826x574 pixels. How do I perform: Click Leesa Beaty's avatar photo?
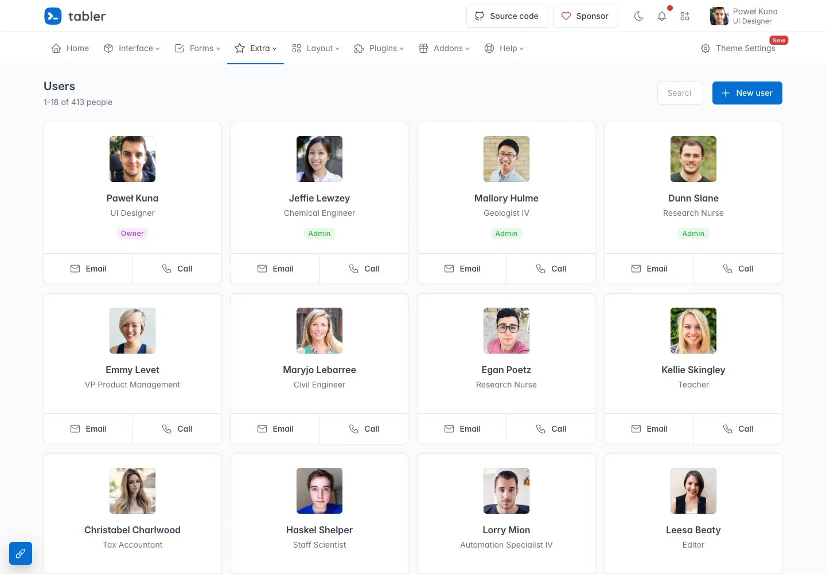pyautogui.click(x=693, y=491)
